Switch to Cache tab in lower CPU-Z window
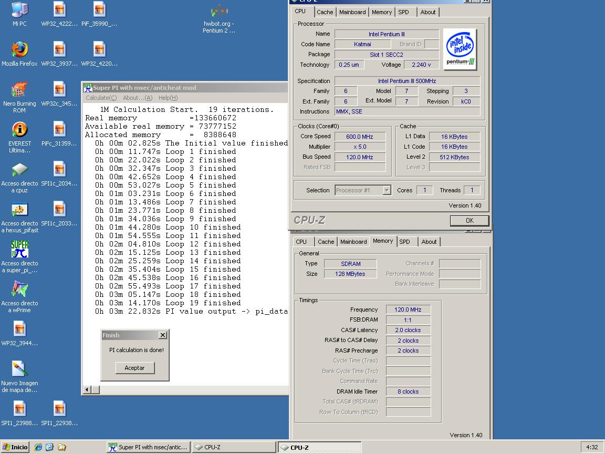 click(x=326, y=242)
